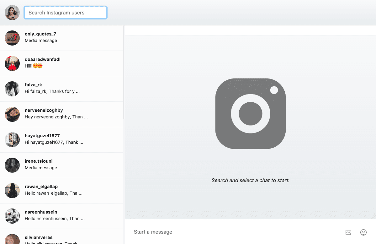Open chat with faiza_rk
This screenshot has width=376, height=244.
point(61,89)
